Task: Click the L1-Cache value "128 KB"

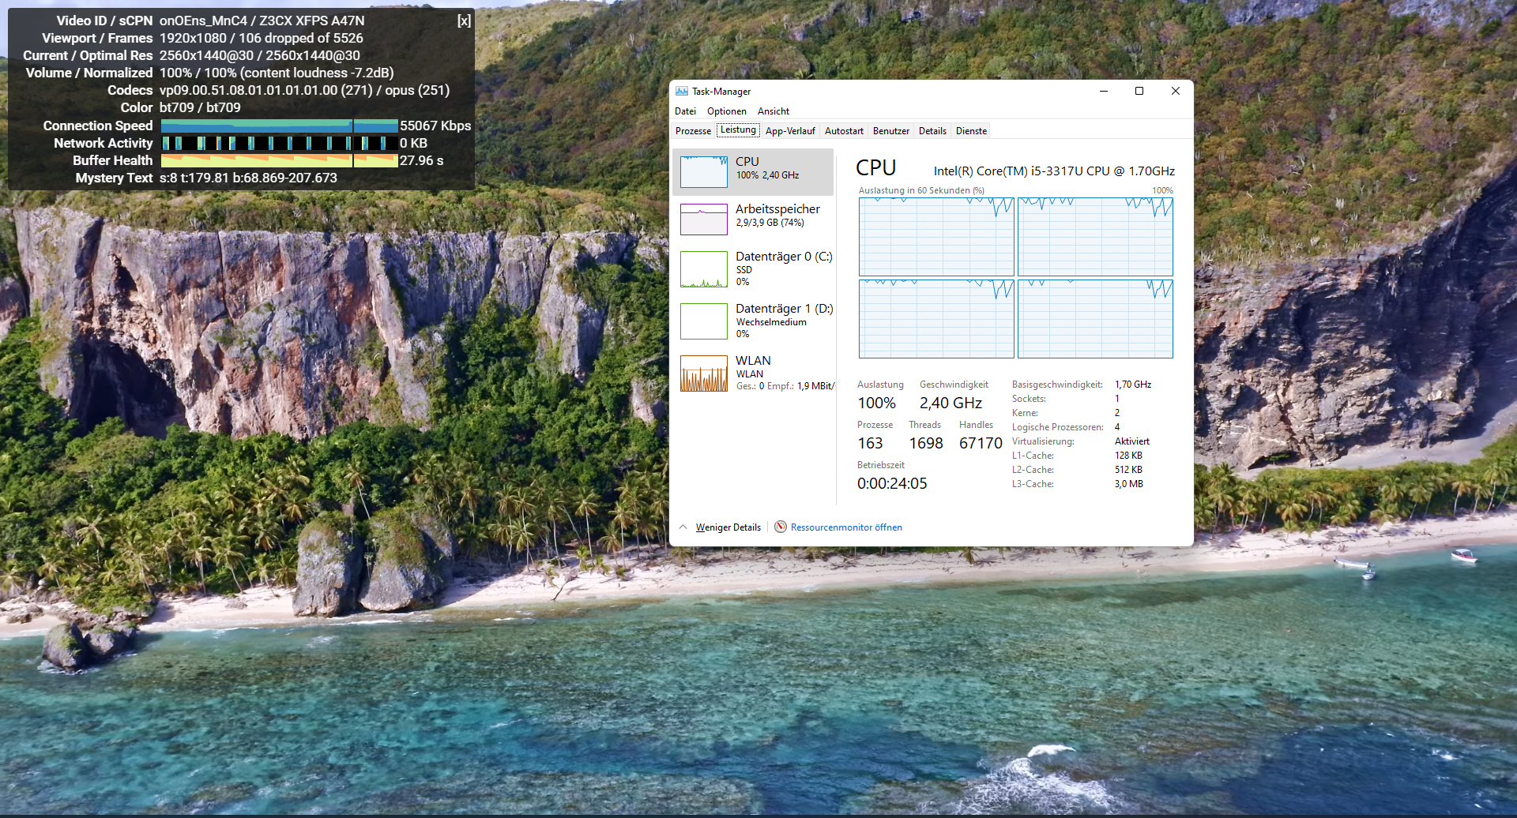Action: pos(1128,456)
